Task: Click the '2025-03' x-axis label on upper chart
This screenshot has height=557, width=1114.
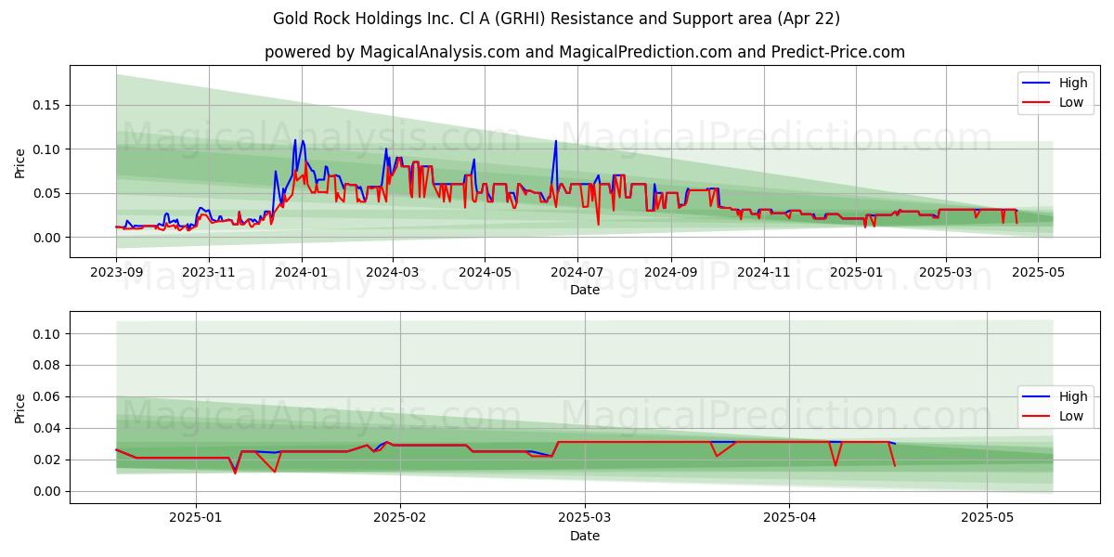Action: click(946, 273)
